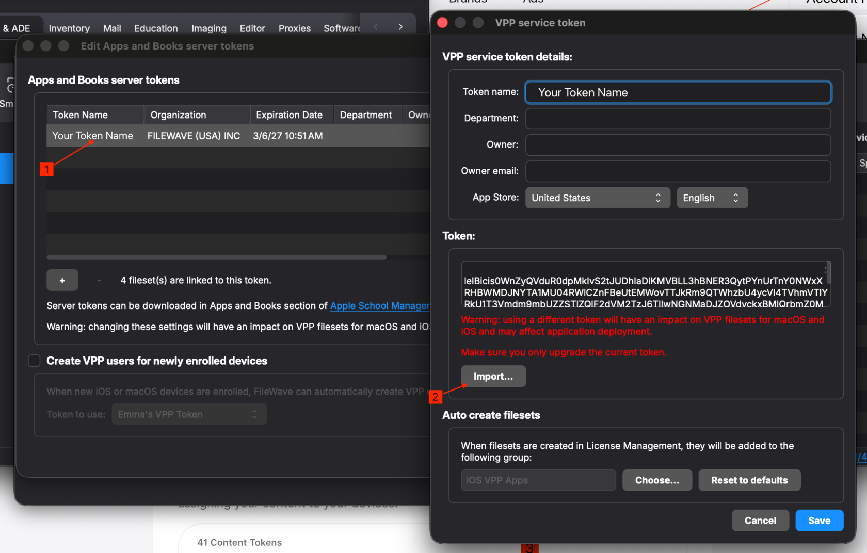Click the 3/6/27 10:51 AM expiration cell

point(288,136)
